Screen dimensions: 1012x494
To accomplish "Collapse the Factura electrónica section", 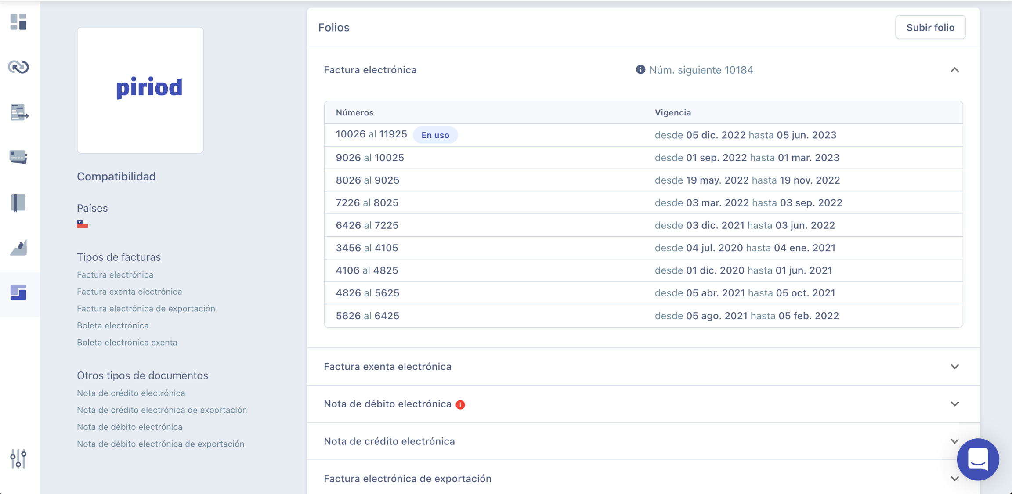I will [954, 70].
